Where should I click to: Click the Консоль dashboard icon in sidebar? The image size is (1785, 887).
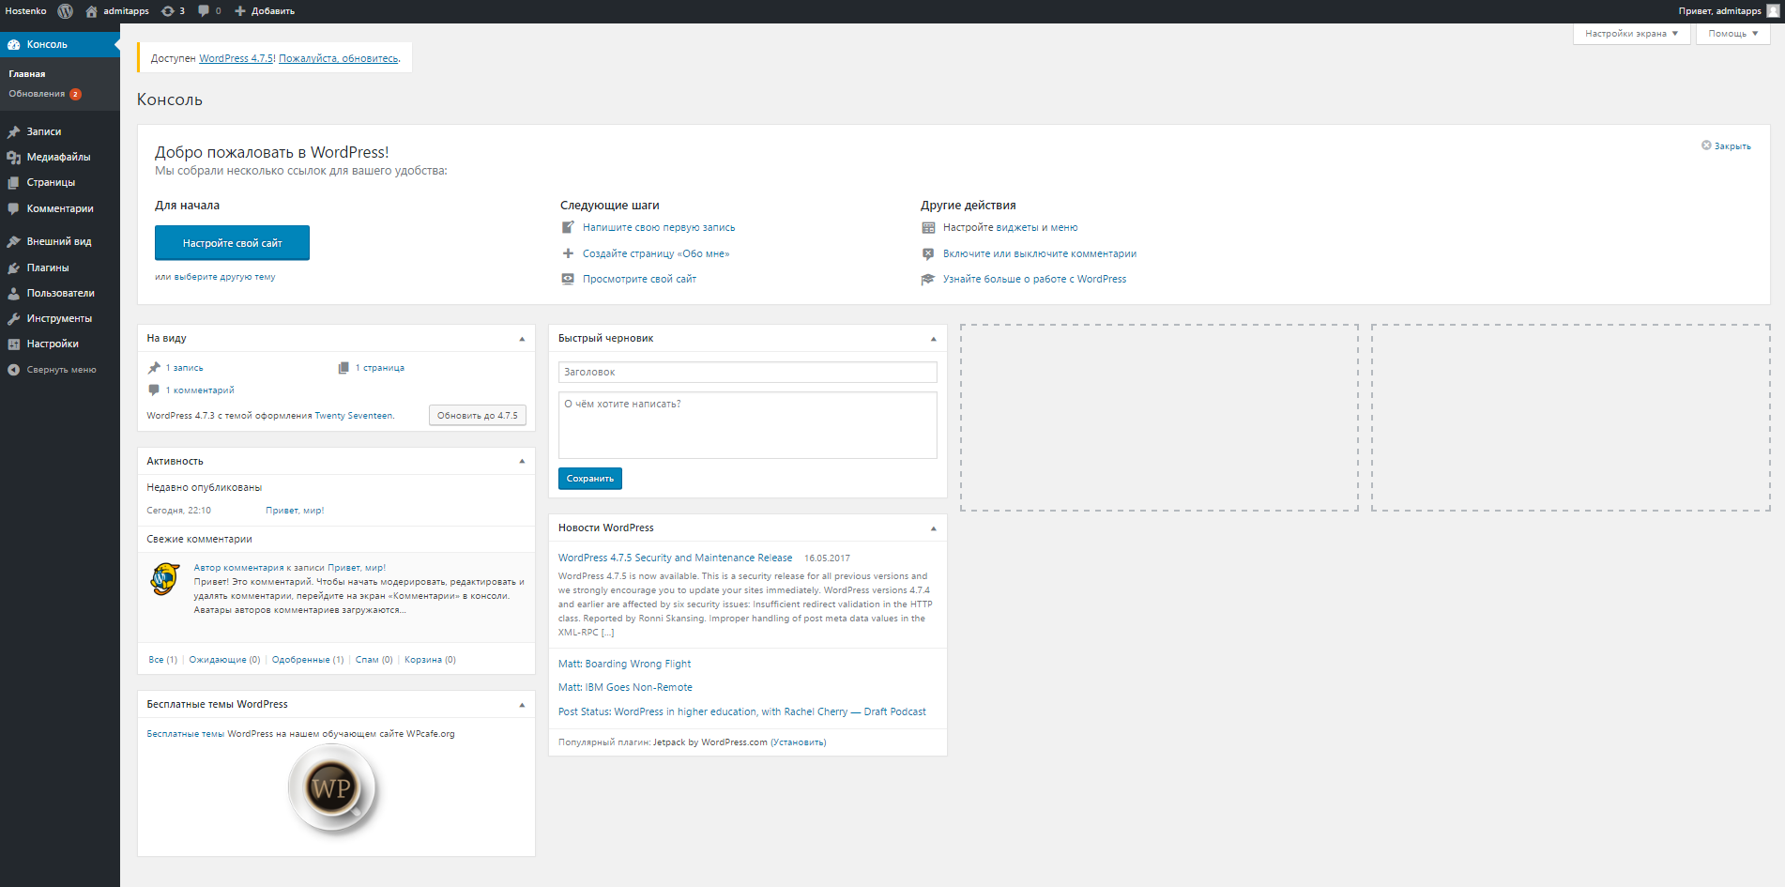(14, 44)
